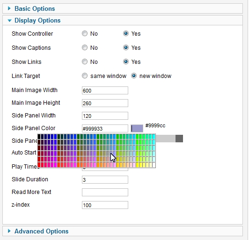Set Show Links to No
249x240 pixels.
(85, 62)
